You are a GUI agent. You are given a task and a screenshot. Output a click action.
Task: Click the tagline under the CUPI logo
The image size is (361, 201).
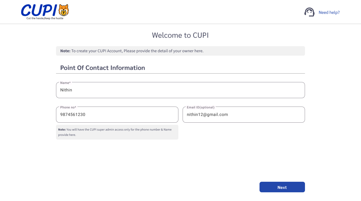coord(45,18)
